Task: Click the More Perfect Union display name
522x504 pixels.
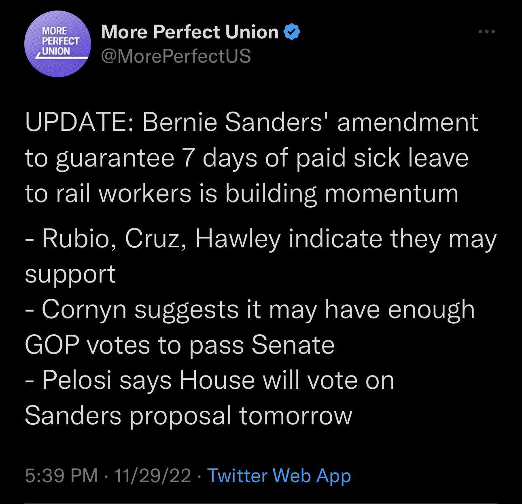Action: pos(190,32)
